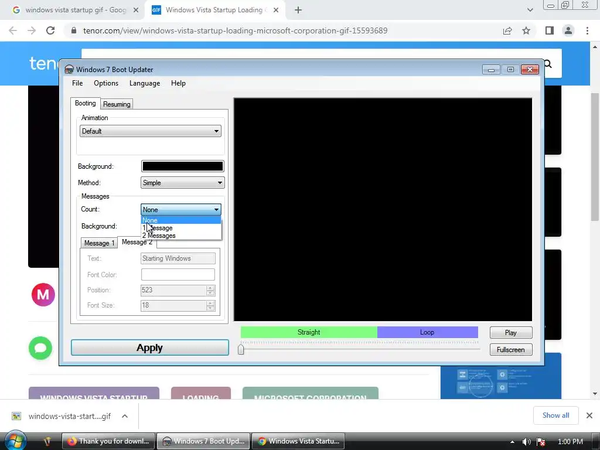Click the tenor.com address bar URL
600x450 pixels.
click(x=236, y=30)
